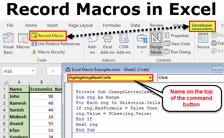Click the 'Dim rng As Range' code line
224x138 pixels.
click(98, 98)
